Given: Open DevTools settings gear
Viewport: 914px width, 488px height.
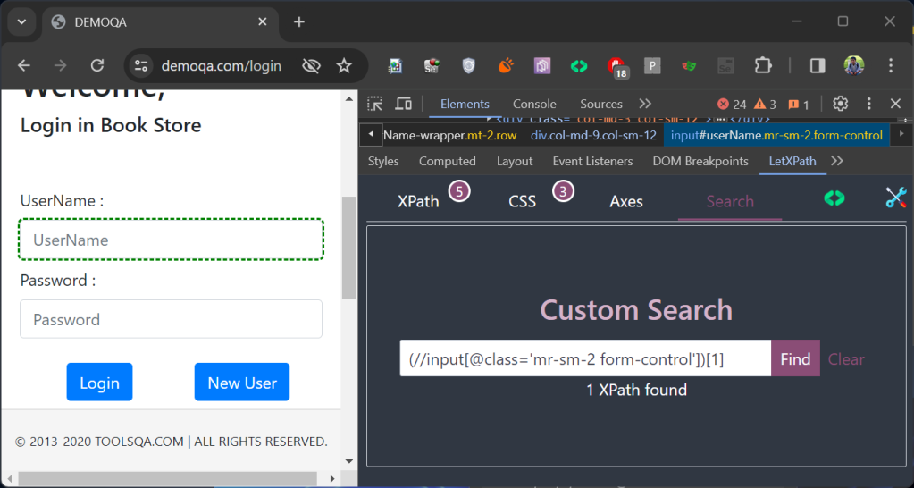Looking at the screenshot, I should 840,104.
